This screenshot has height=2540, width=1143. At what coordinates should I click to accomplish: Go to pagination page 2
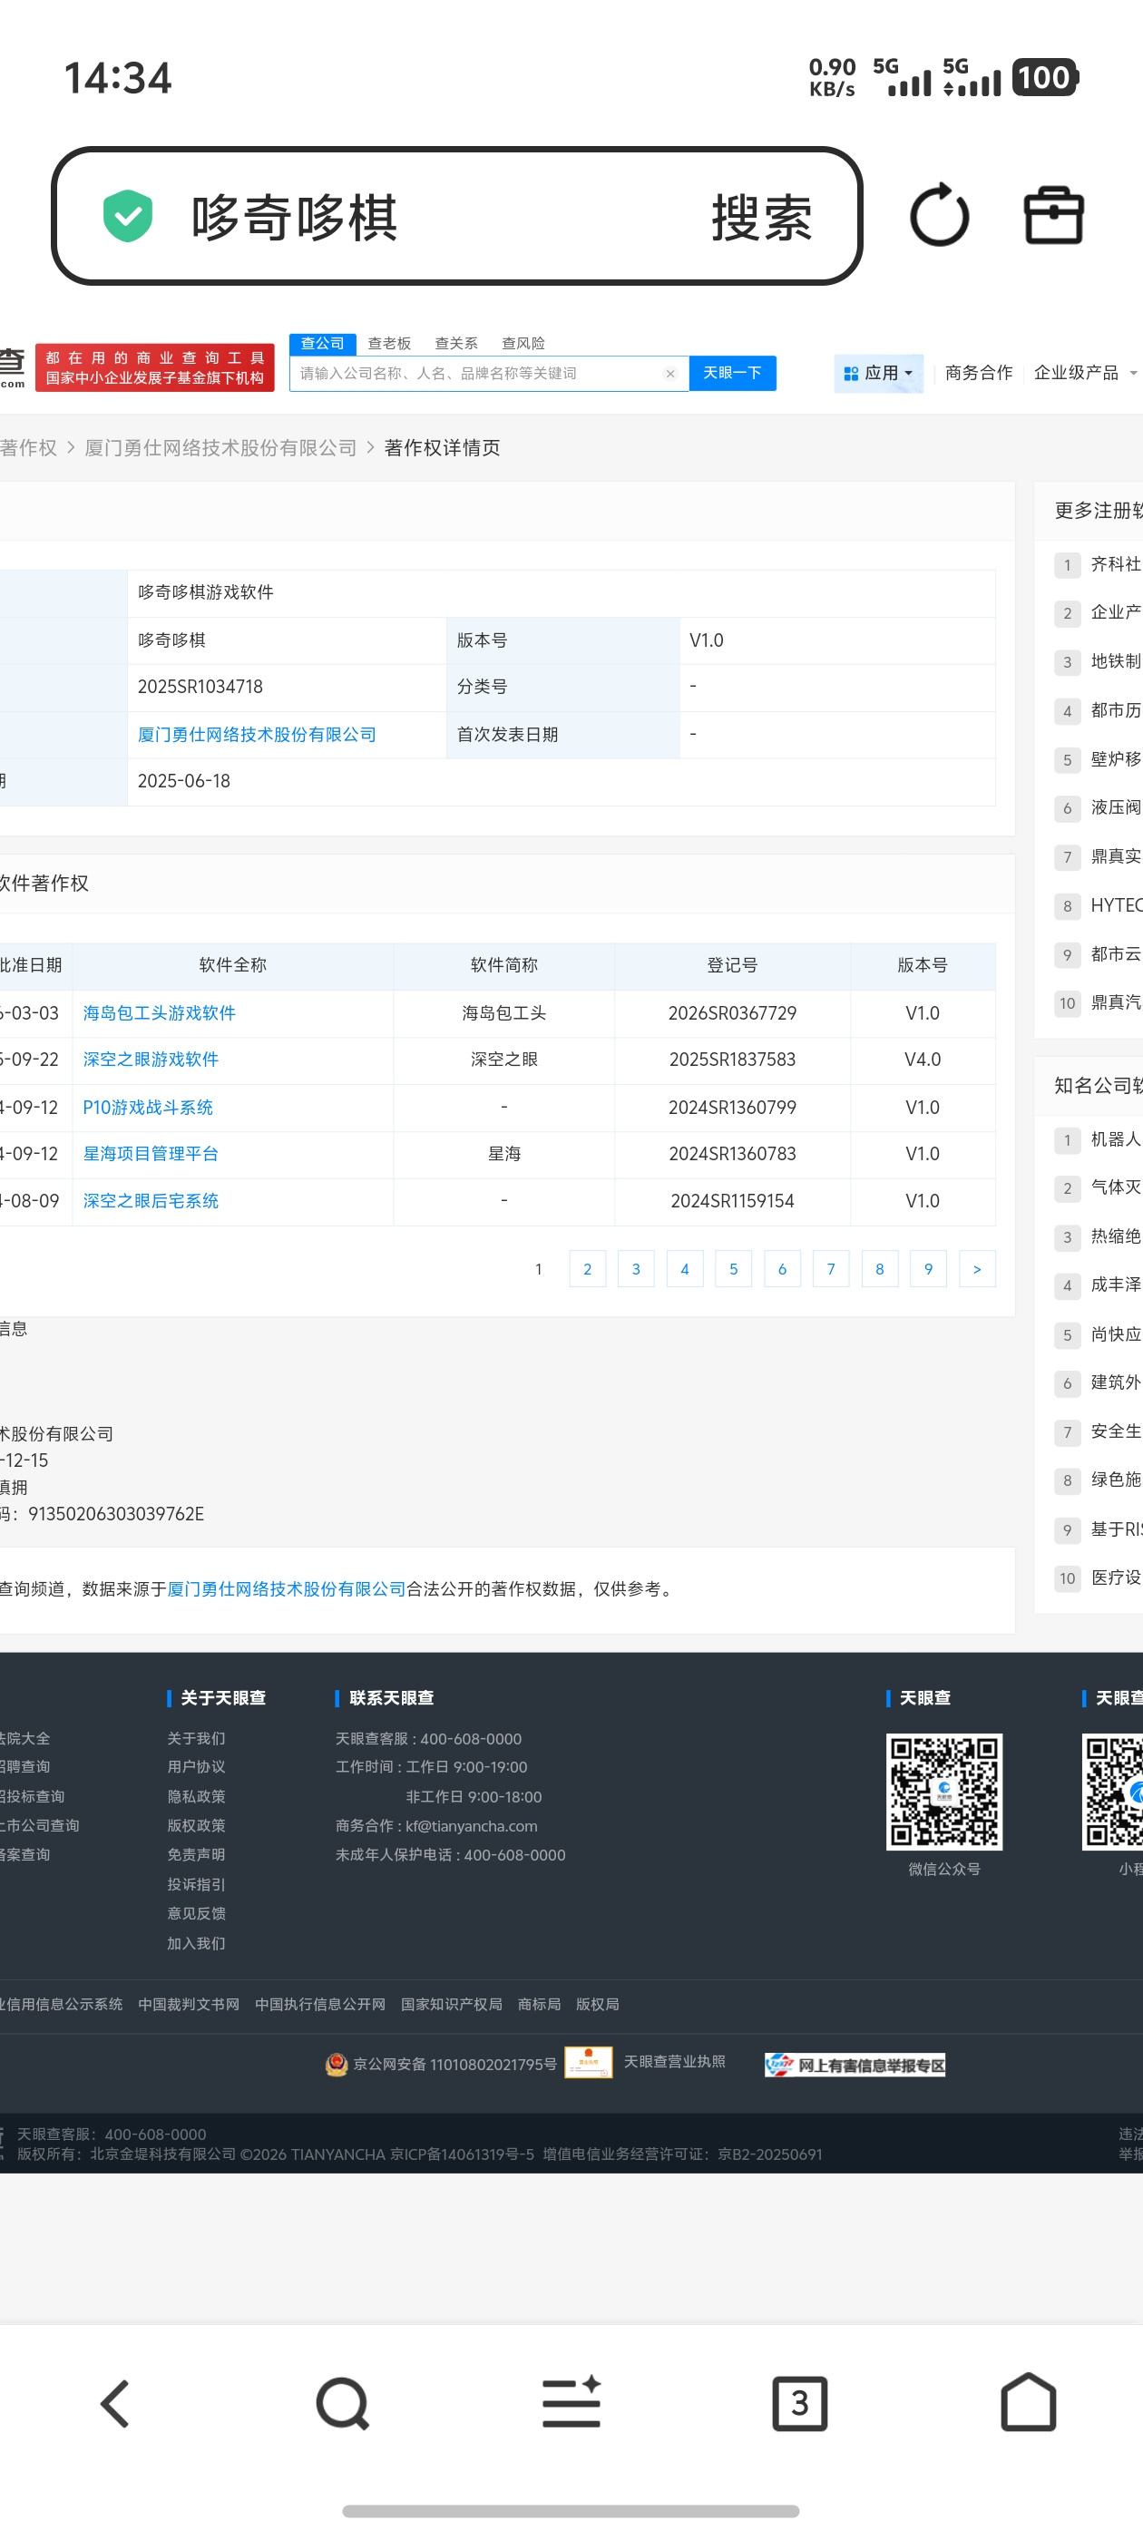pos(588,1269)
